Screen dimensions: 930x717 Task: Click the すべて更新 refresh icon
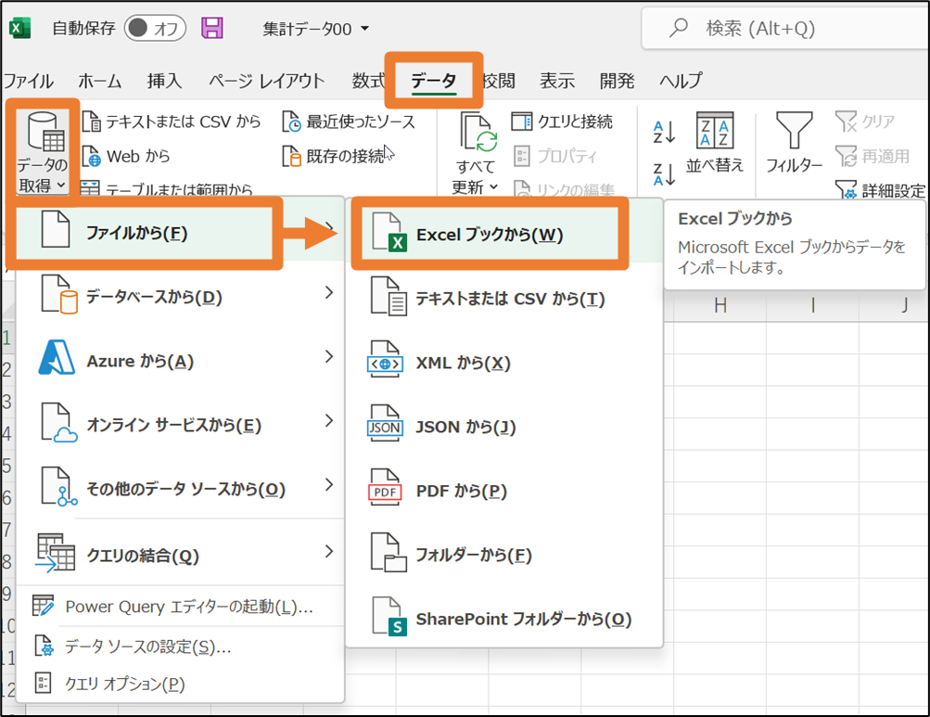(x=478, y=133)
